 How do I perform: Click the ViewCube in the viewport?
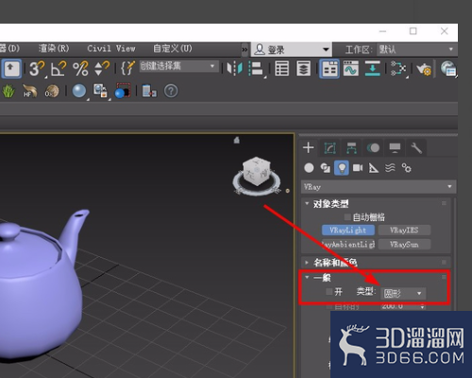point(257,173)
